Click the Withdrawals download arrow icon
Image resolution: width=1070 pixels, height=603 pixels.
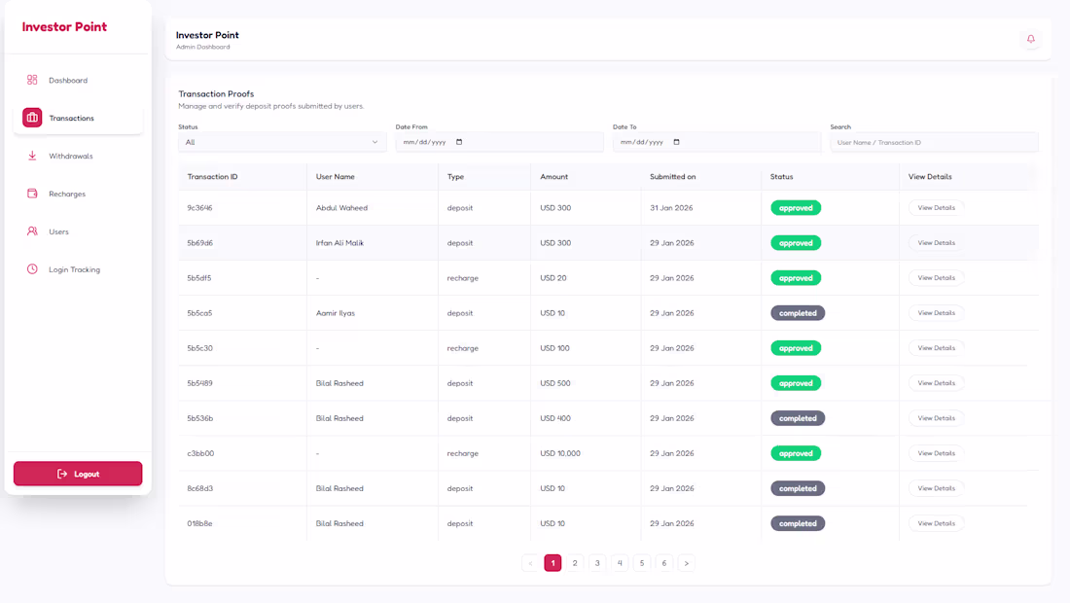pyautogui.click(x=32, y=156)
